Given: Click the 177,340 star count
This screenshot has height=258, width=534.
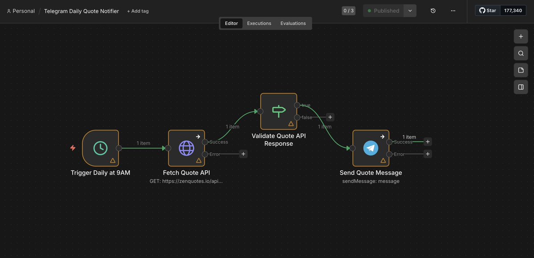Looking at the screenshot, I should point(513,11).
